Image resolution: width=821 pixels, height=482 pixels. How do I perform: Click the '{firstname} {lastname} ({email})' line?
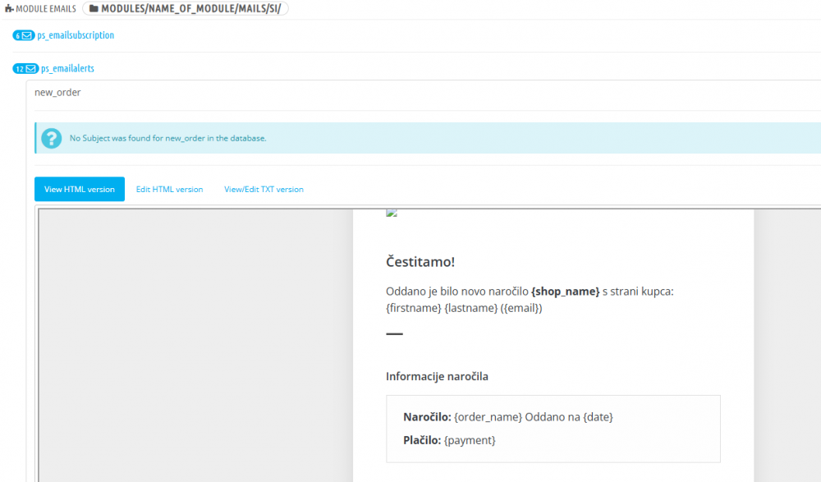click(464, 308)
